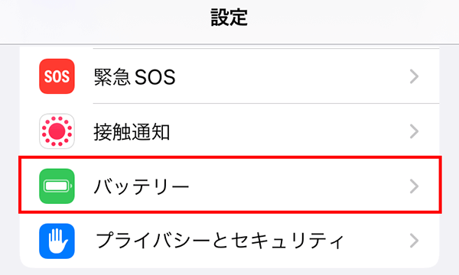Expand the バッテリー row chevron
This screenshot has width=459, height=275.
coord(414,186)
